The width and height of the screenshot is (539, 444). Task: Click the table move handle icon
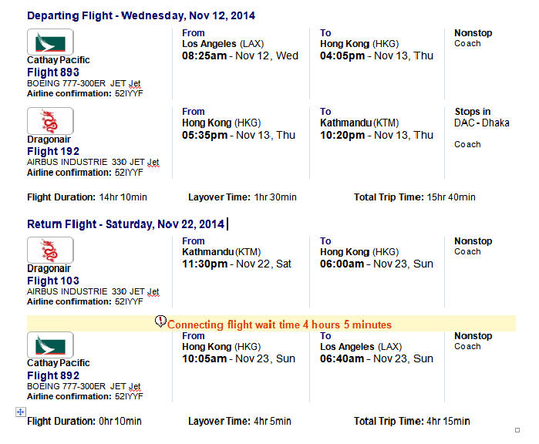(x=21, y=412)
